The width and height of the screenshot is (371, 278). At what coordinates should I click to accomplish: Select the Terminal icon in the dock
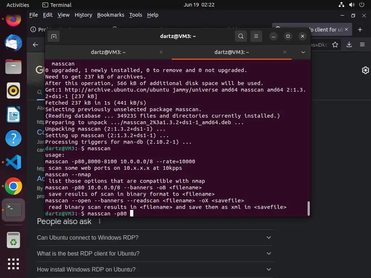pyautogui.click(x=13, y=210)
